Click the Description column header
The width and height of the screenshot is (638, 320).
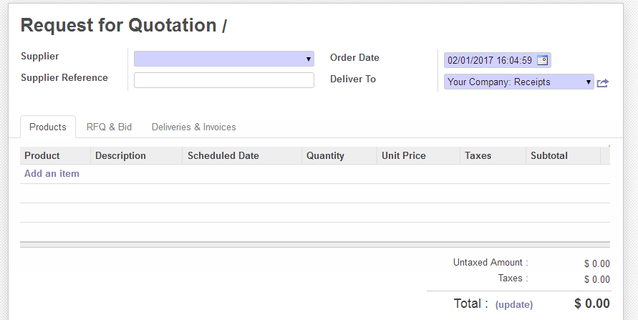coord(120,155)
